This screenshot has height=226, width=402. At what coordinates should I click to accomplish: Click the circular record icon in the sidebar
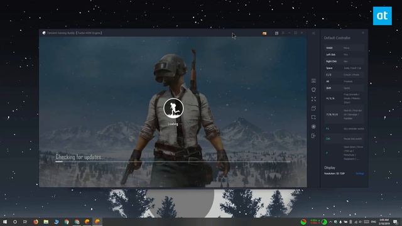[313, 127]
